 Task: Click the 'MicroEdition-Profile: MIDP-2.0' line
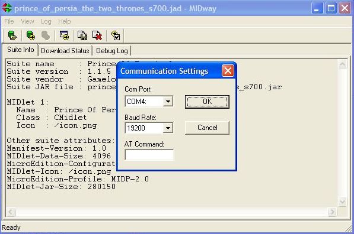click(x=78, y=179)
